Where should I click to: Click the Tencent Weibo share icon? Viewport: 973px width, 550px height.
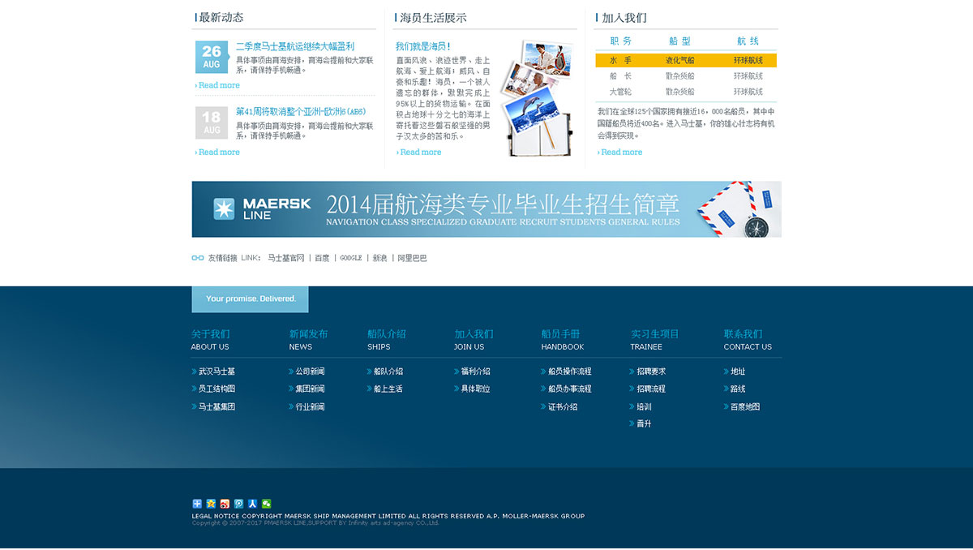[238, 504]
